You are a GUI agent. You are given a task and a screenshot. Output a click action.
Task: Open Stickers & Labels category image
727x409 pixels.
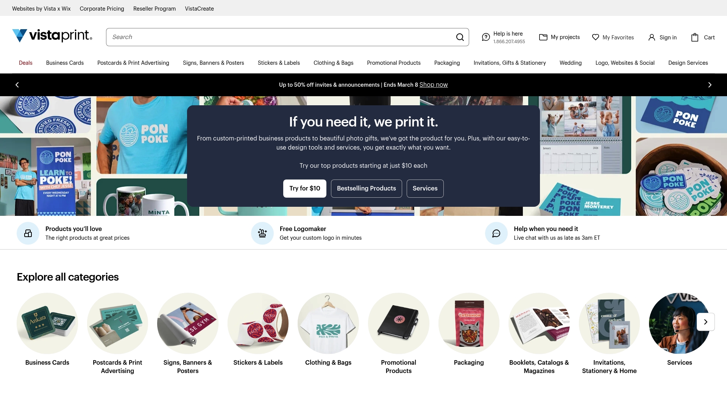(258, 323)
